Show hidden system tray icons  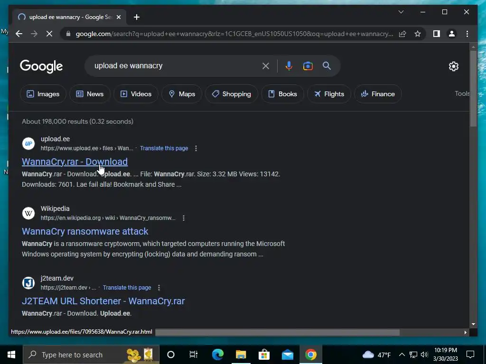[402, 355]
